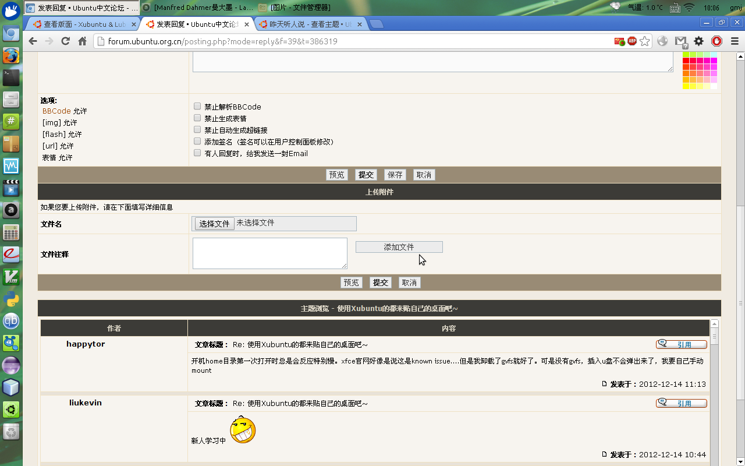745x466 pixels.
Task: Click the gray globe extension icon
Action: pos(662,41)
